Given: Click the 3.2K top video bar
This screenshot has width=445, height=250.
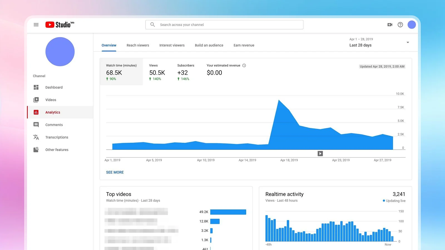Looking at the screenshot, I should tap(211, 231).
